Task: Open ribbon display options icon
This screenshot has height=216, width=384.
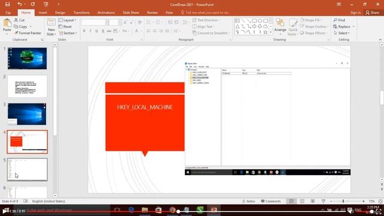Action: 338,4
